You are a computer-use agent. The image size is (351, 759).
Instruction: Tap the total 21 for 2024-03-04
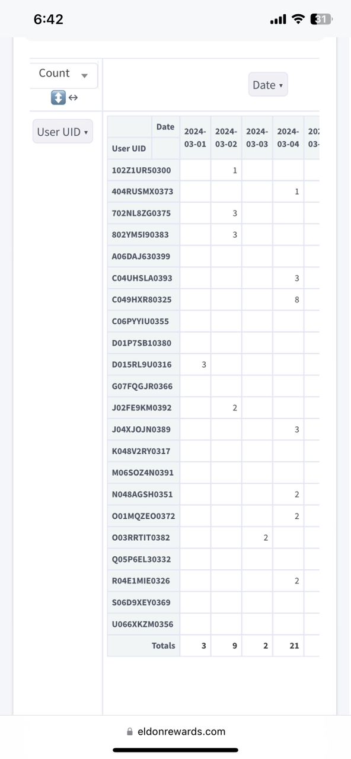(294, 646)
